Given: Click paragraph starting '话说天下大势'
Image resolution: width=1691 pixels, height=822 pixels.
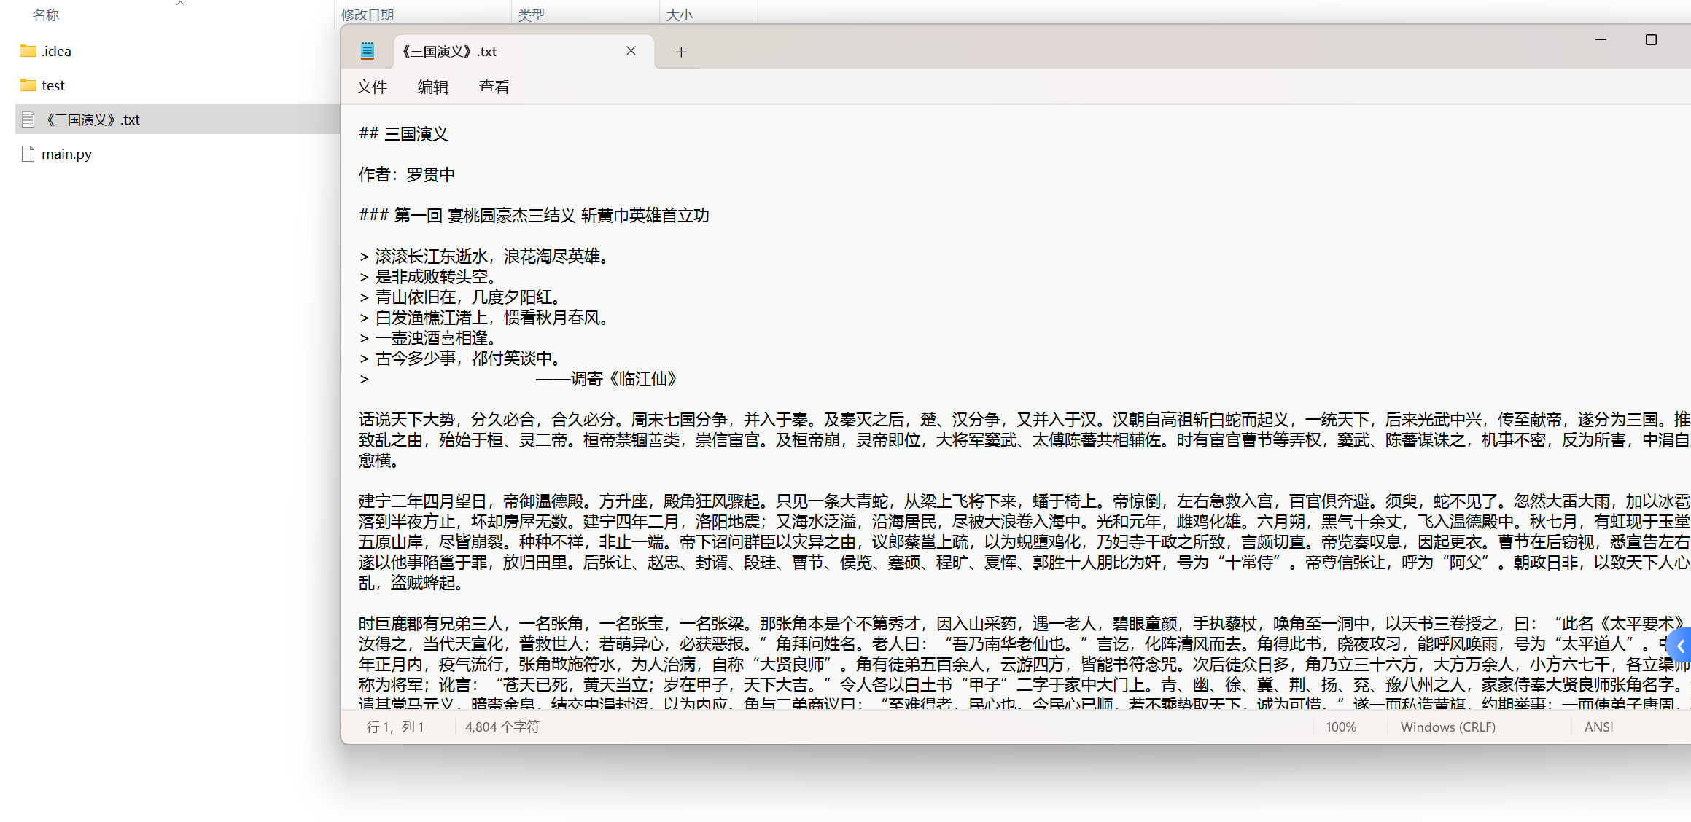Looking at the screenshot, I should (x=1025, y=439).
